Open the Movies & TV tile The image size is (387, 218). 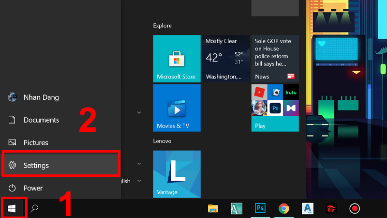pos(177,108)
